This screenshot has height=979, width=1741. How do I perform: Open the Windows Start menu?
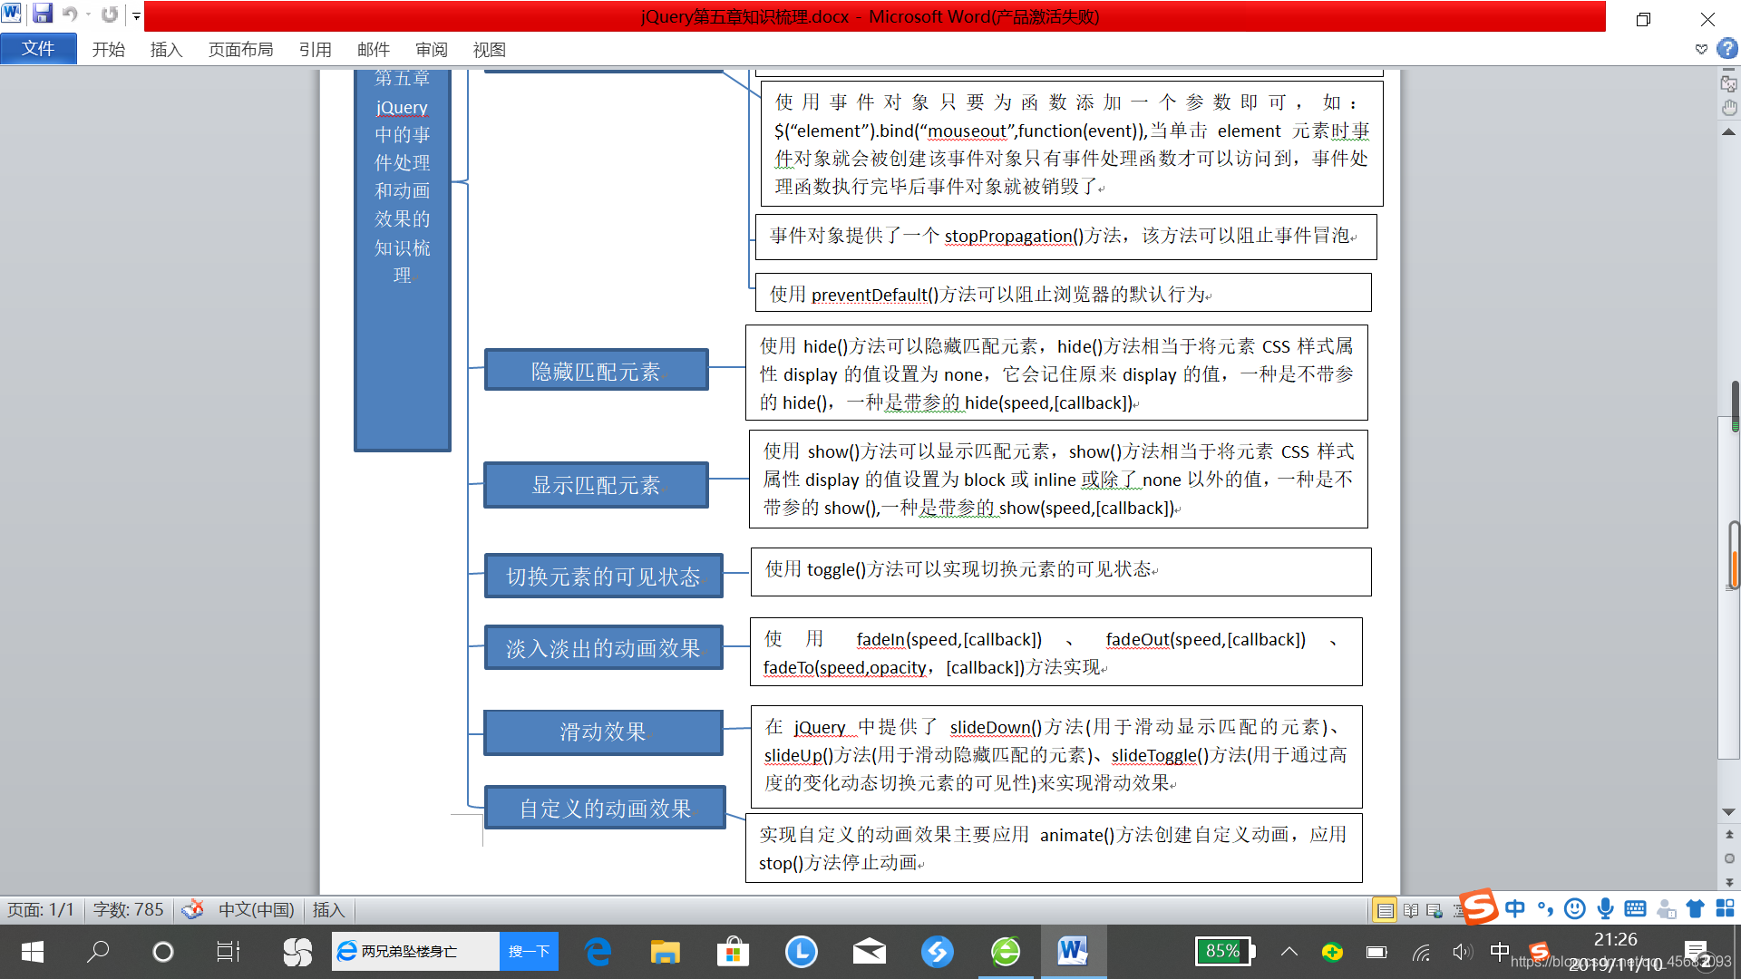coord(33,952)
